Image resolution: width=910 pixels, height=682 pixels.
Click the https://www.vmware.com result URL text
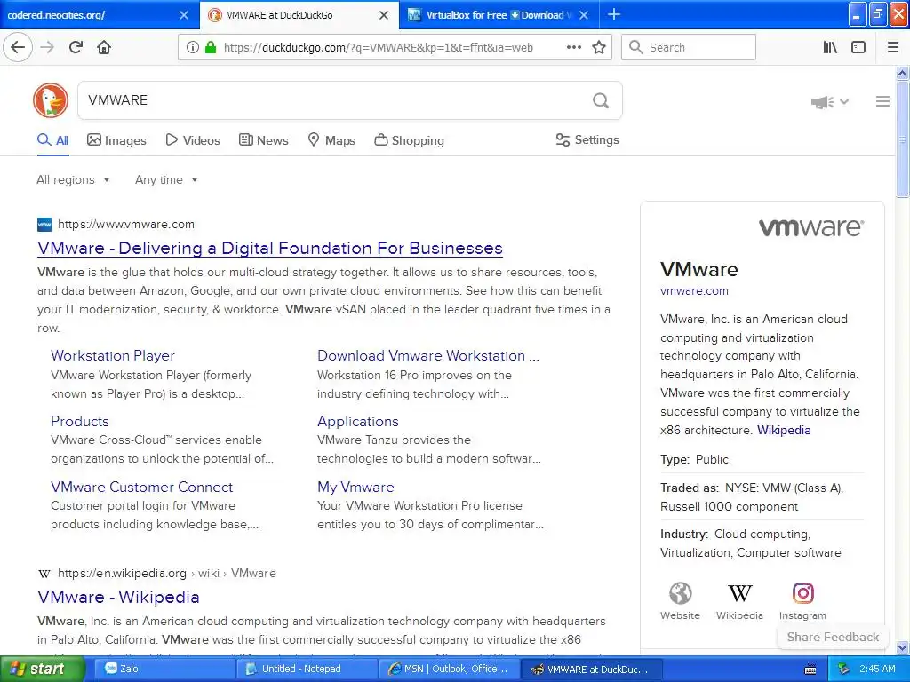(x=126, y=225)
